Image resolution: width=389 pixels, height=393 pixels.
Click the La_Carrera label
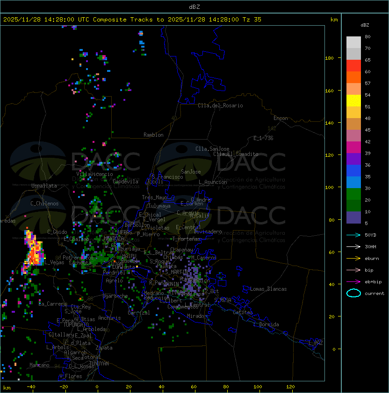(53, 304)
